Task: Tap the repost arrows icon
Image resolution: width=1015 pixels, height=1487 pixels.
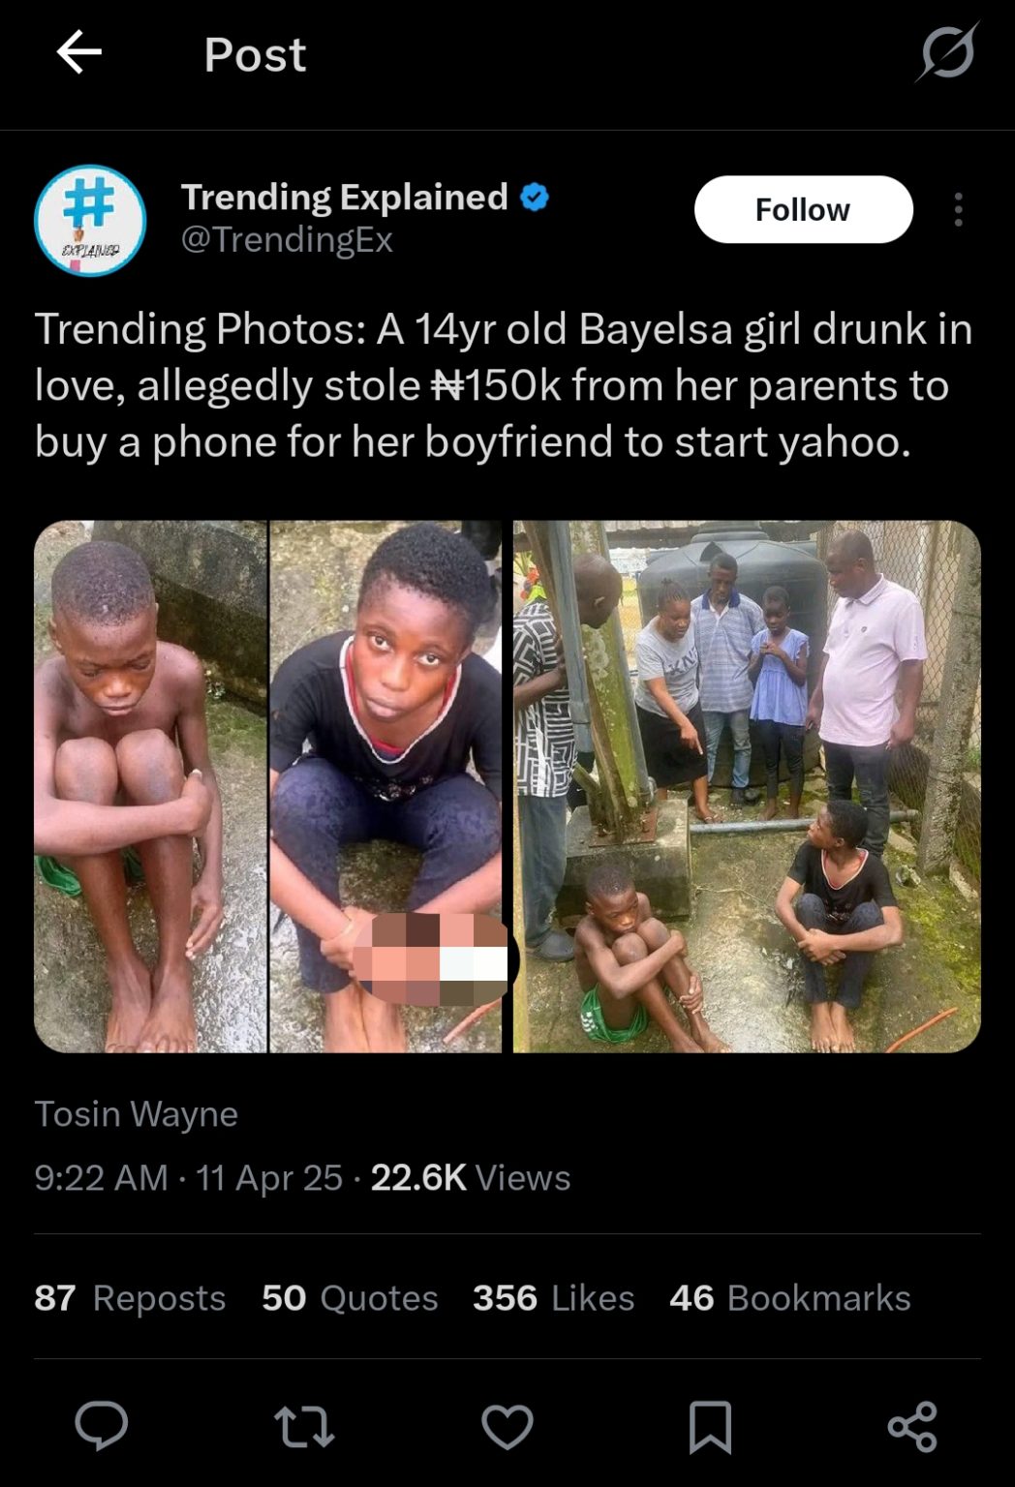Action: pos(304,1427)
